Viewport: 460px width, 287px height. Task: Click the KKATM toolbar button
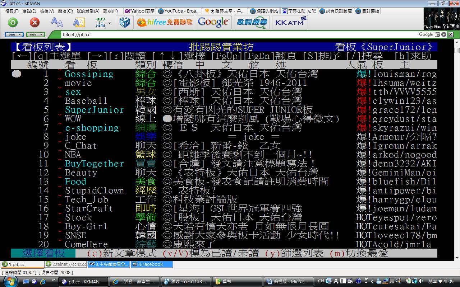pos(290,22)
